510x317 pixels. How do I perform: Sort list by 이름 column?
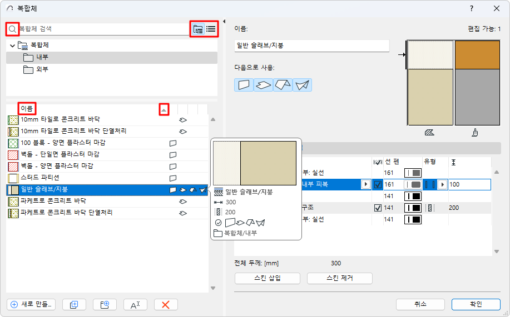pyautogui.click(x=27, y=108)
